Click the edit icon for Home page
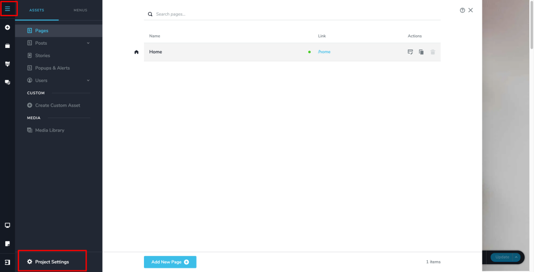This screenshot has height=272, width=534. (x=410, y=52)
